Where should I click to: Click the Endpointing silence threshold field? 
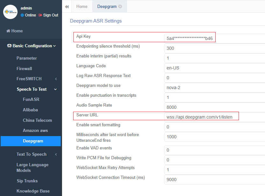[x=215, y=49]
